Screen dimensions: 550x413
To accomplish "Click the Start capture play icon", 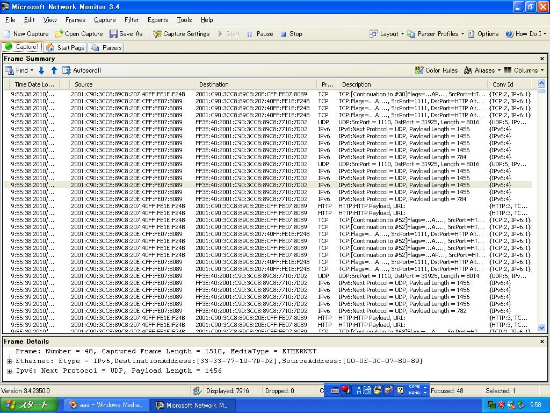I will click(x=220, y=34).
